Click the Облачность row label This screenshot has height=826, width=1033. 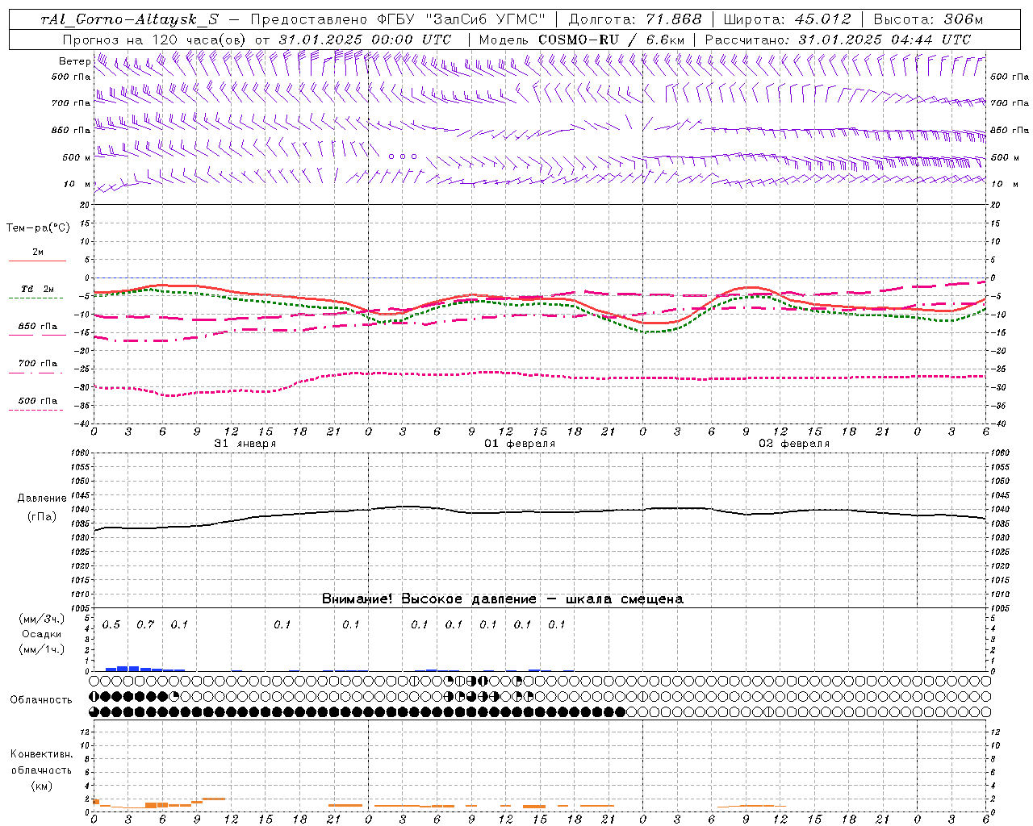click(x=40, y=699)
